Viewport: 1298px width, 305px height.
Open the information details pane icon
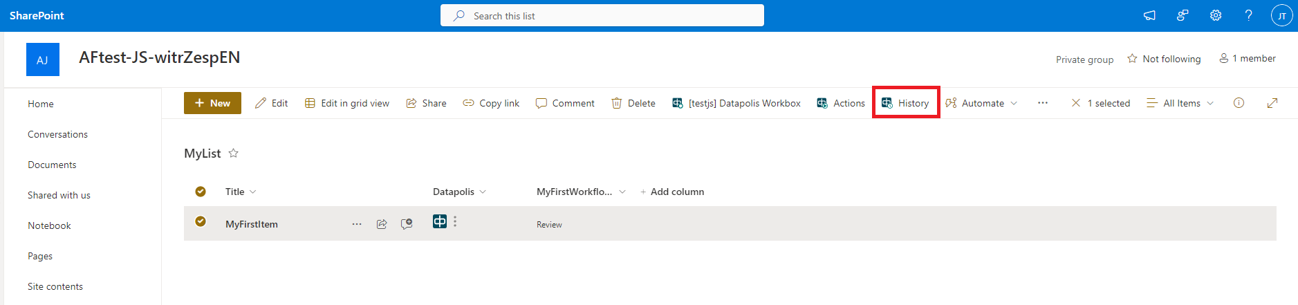point(1239,103)
